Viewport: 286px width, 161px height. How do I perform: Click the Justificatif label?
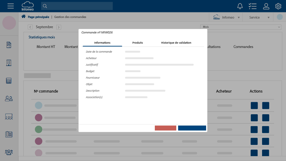[x=92, y=65]
